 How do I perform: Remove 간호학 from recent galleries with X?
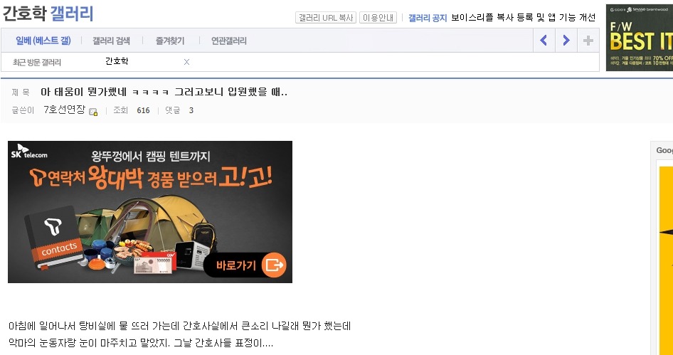(186, 62)
